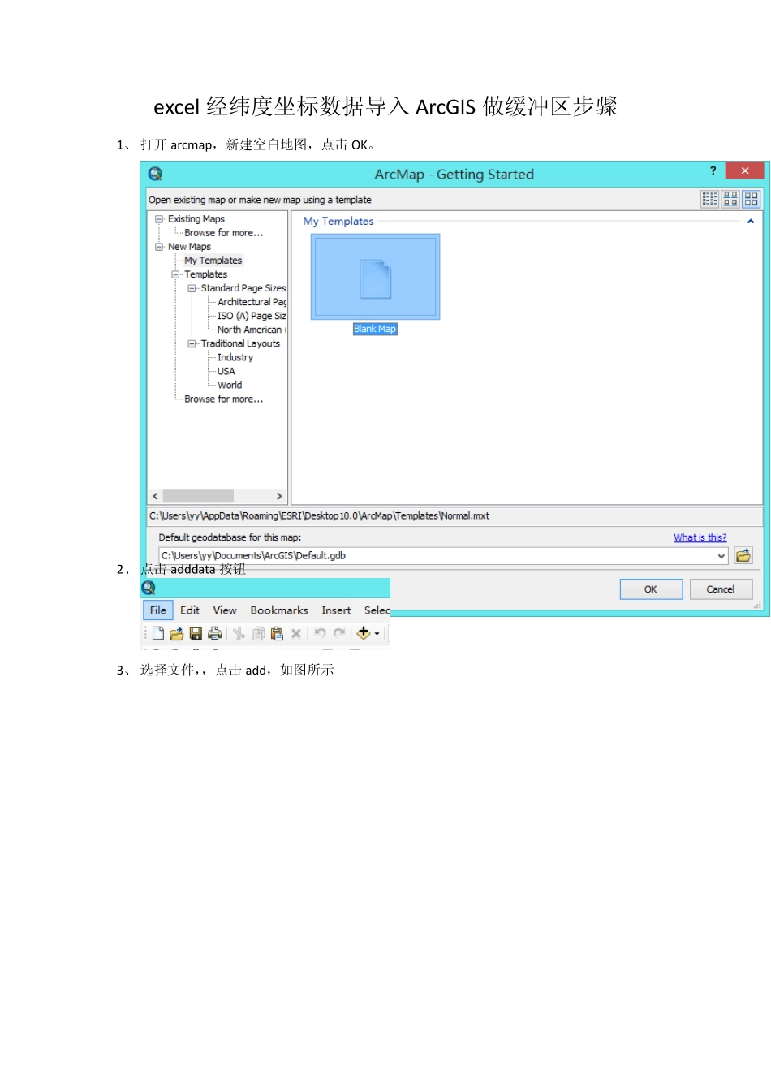Click the Open folder toolbar icon
This screenshot has height=1091, width=771.
176,633
